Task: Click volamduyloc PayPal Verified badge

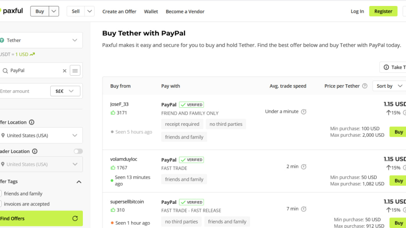Action: pos(192,160)
